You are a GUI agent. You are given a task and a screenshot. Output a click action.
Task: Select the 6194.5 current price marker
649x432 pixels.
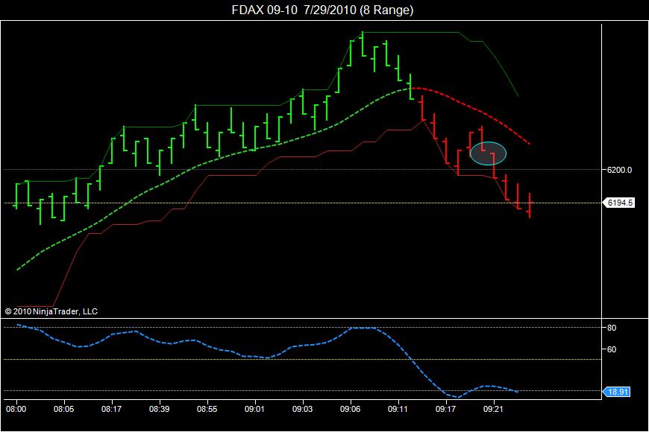point(618,203)
